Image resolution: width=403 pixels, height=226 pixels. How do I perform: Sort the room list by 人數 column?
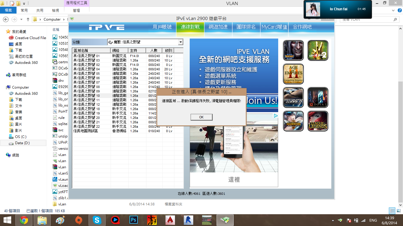pyautogui.click(x=154, y=50)
